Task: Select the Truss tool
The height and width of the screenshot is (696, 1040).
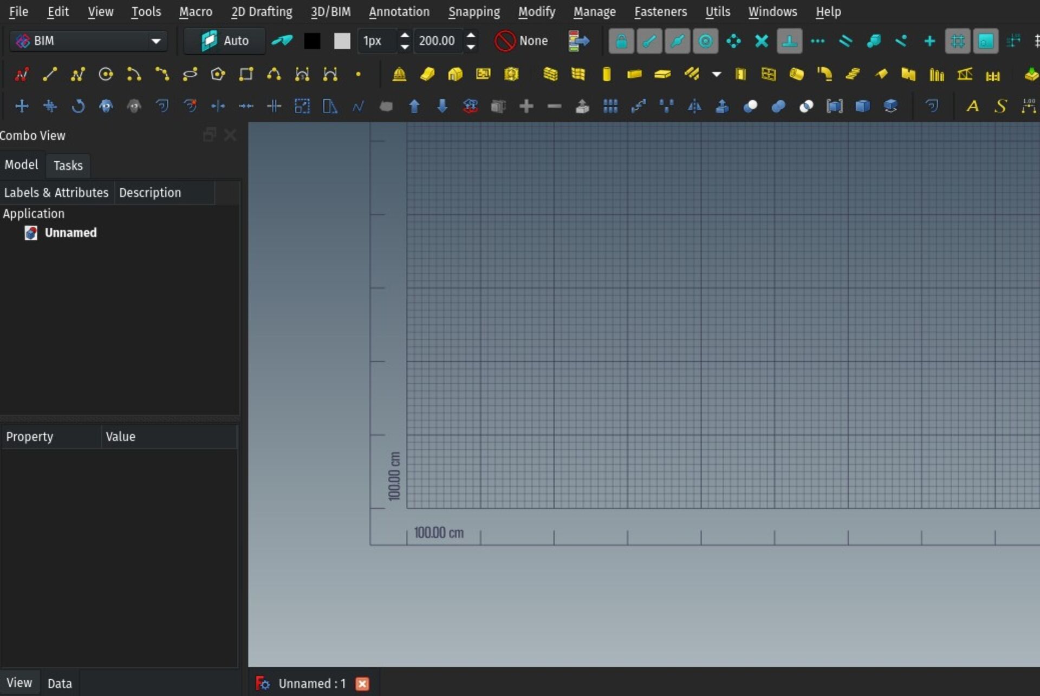Action: [x=965, y=74]
